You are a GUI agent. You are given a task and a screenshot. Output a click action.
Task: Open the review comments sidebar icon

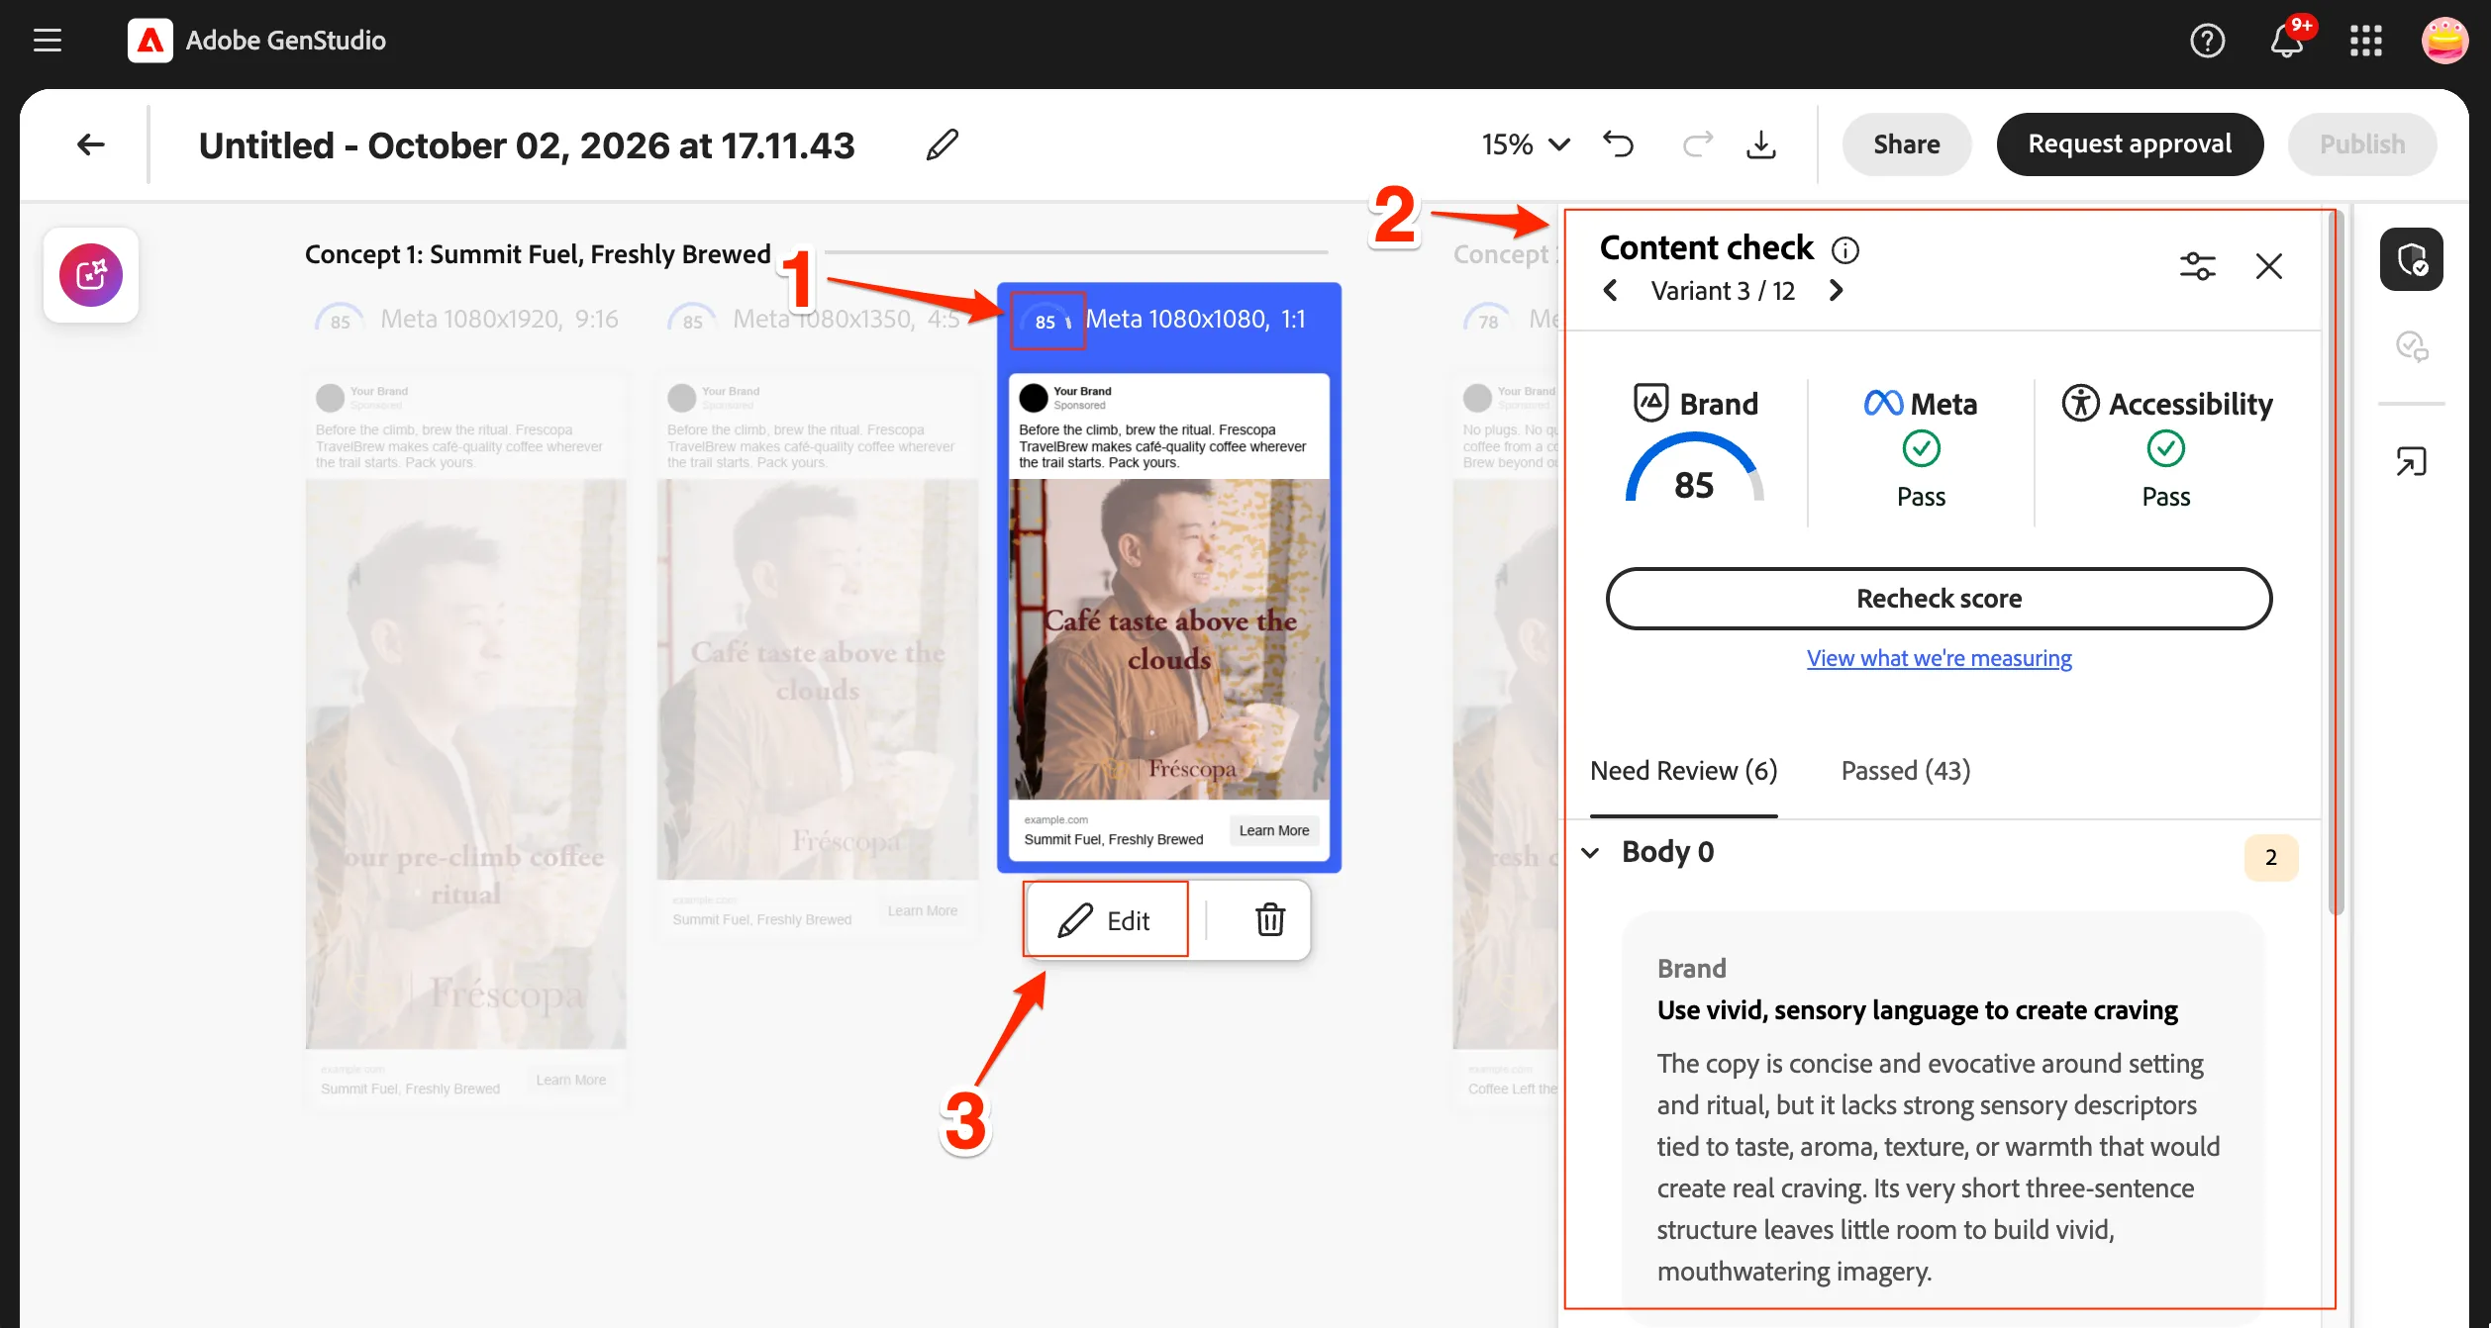coord(2411,346)
